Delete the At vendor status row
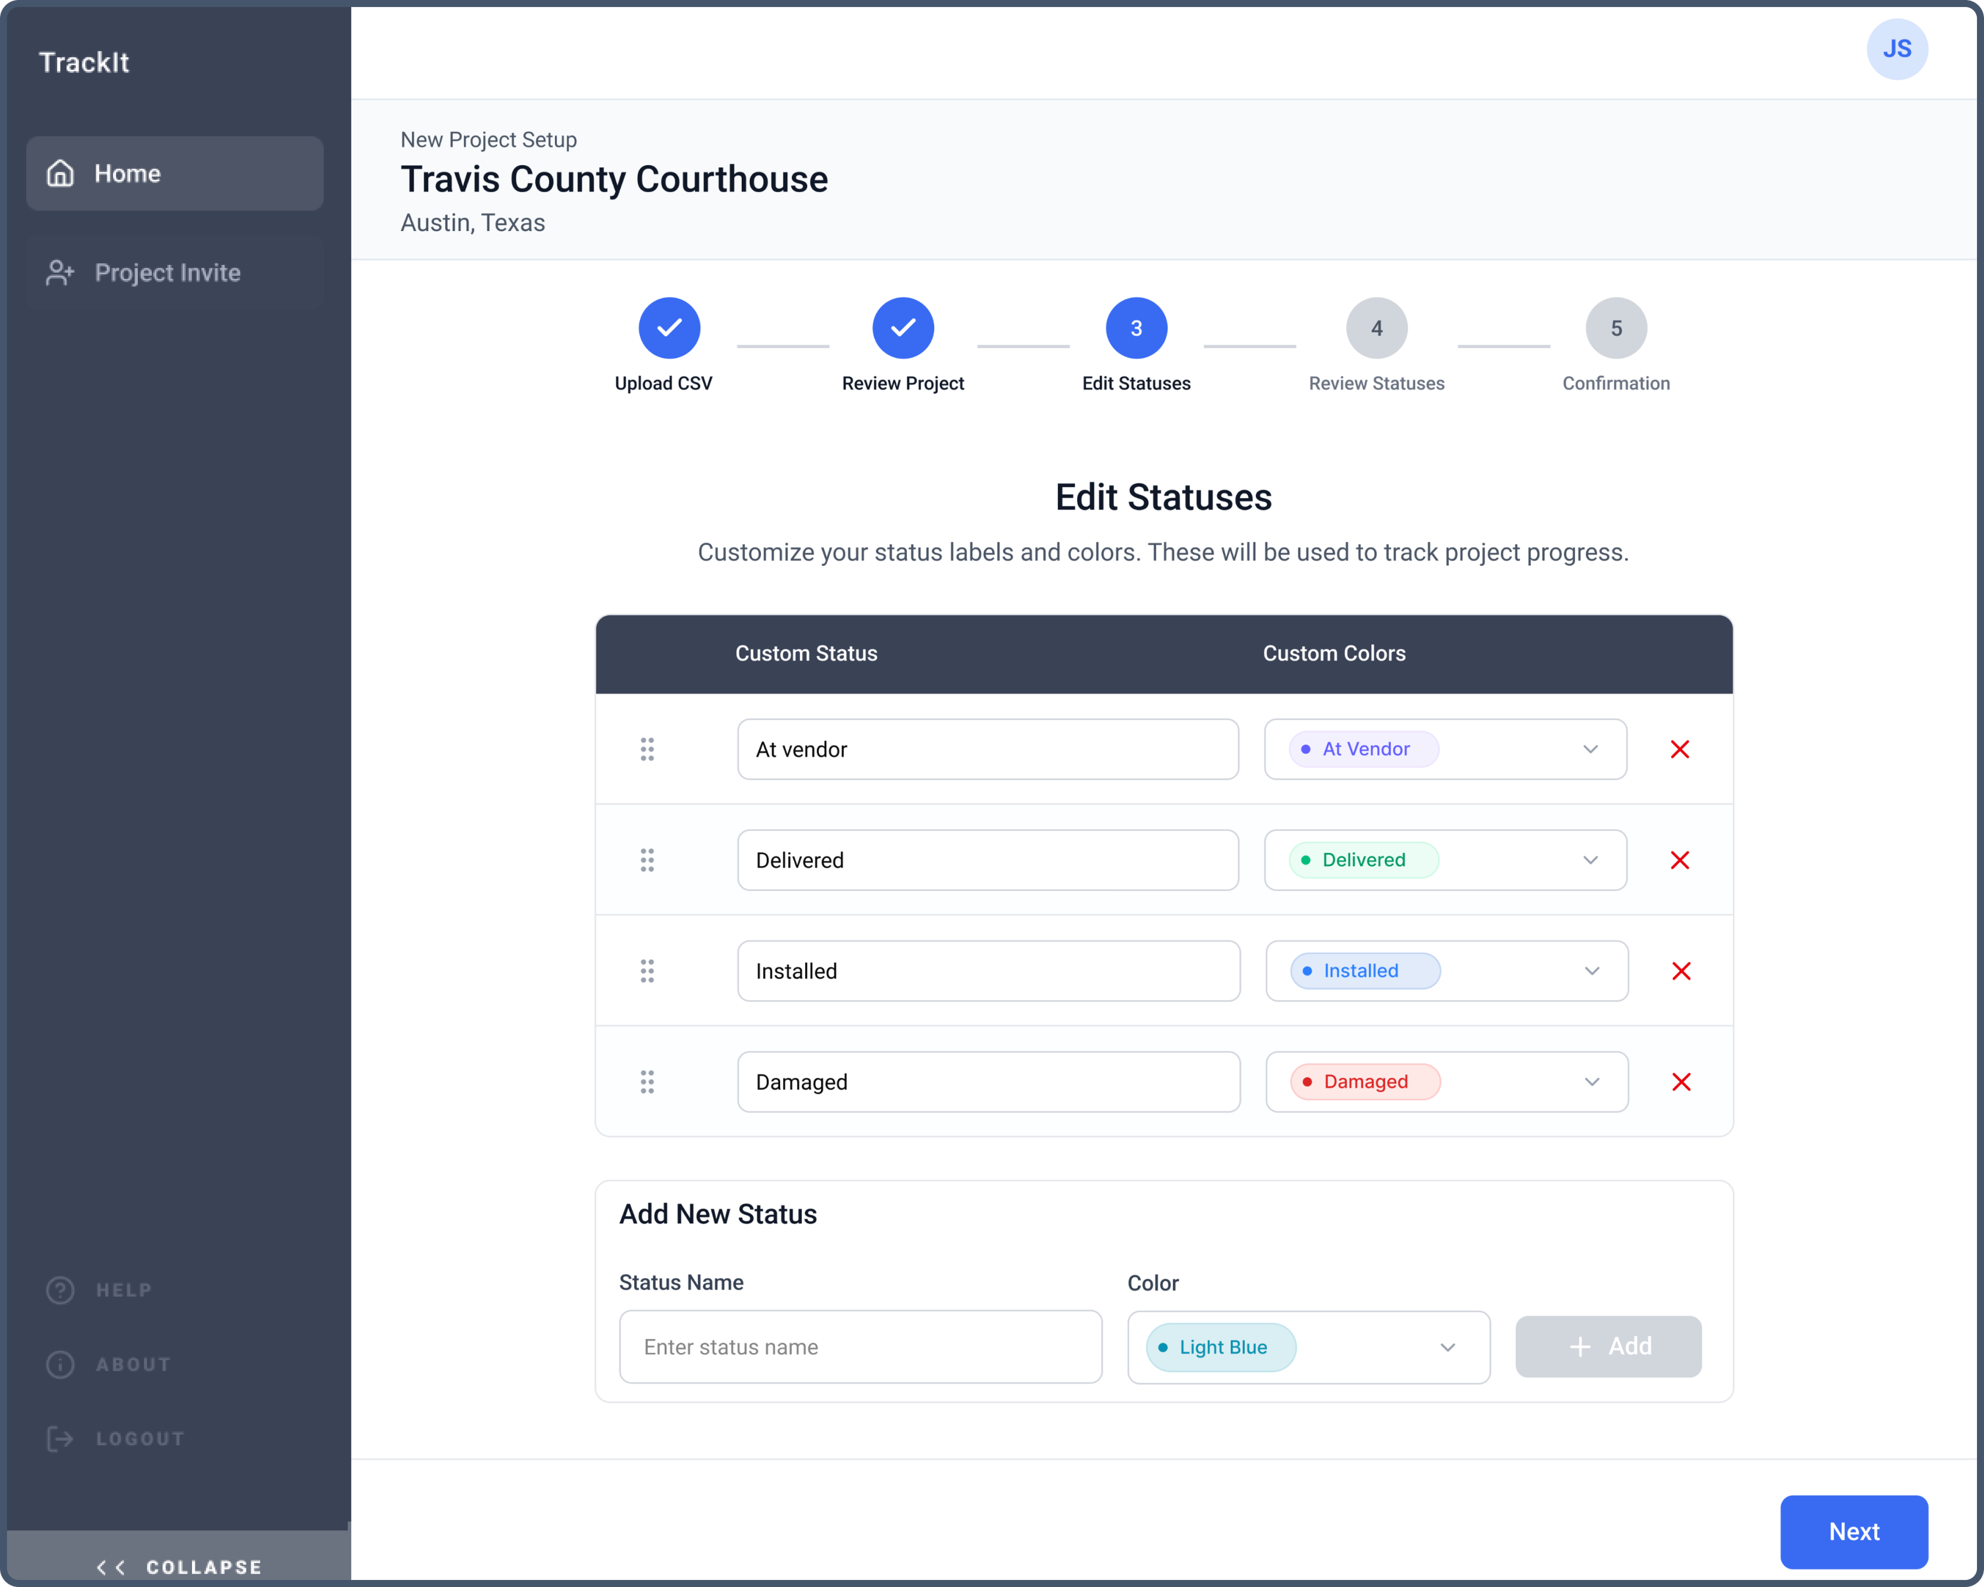This screenshot has width=1984, height=1587. [x=1679, y=749]
